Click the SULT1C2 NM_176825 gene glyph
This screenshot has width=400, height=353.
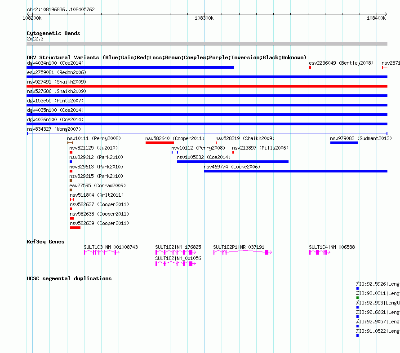pos(176,252)
